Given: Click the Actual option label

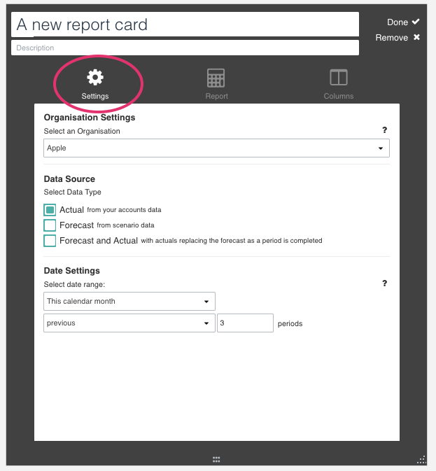Looking at the screenshot, I should pos(72,210).
